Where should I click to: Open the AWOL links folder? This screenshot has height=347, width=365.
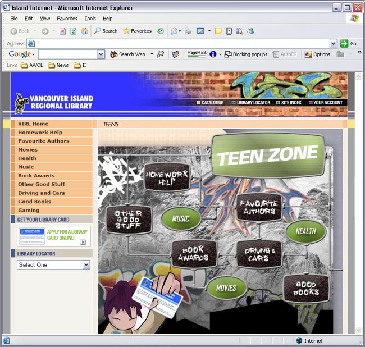click(32, 65)
